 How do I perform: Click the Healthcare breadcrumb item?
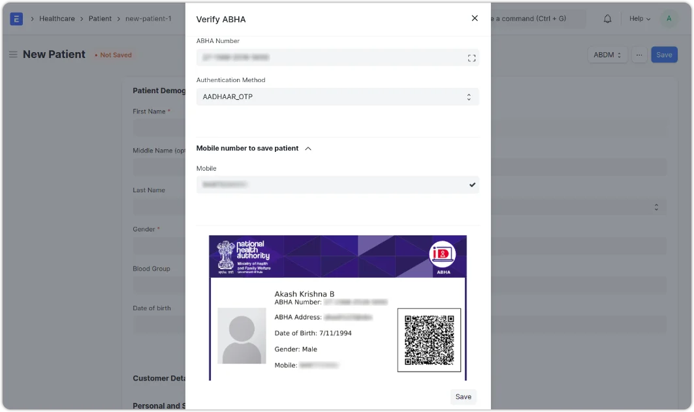pos(57,18)
